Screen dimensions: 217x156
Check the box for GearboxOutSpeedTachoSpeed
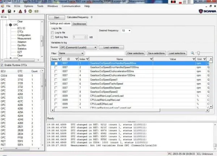[x=56, y=84]
